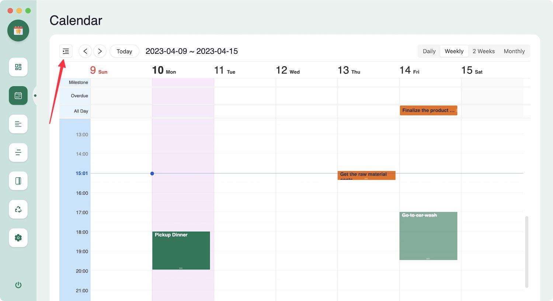Open the centered lines timeline icon
This screenshot has height=301, width=553.
18,152
